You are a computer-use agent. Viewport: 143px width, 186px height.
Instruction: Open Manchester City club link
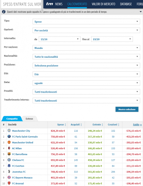21,131
